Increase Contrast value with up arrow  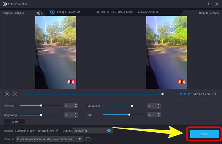(76, 104)
